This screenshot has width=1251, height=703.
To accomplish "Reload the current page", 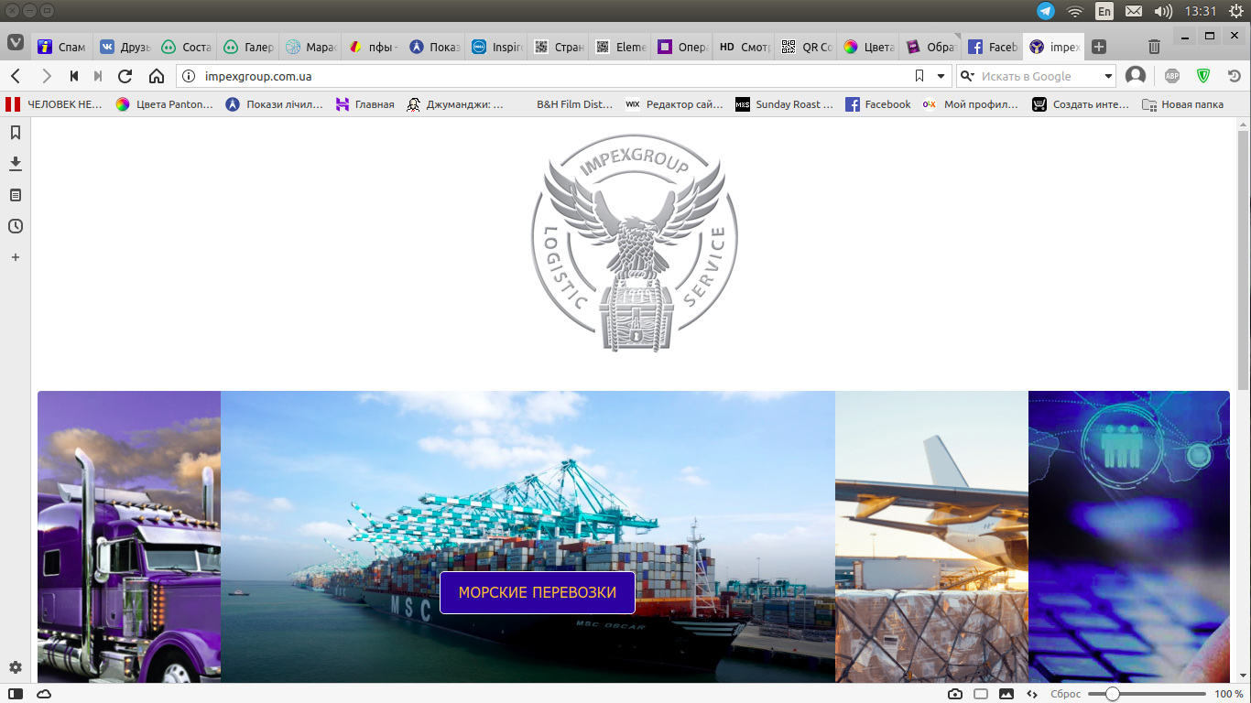I will (125, 76).
